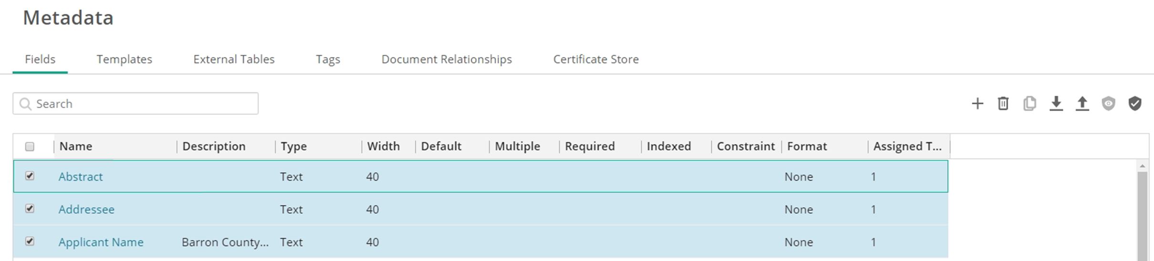Image resolution: width=1154 pixels, height=261 pixels.
Task: Click into the Search input field
Action: click(143, 104)
